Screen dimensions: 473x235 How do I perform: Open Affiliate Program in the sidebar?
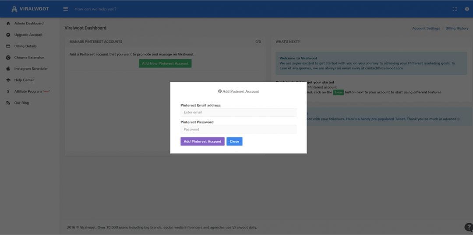click(x=28, y=92)
